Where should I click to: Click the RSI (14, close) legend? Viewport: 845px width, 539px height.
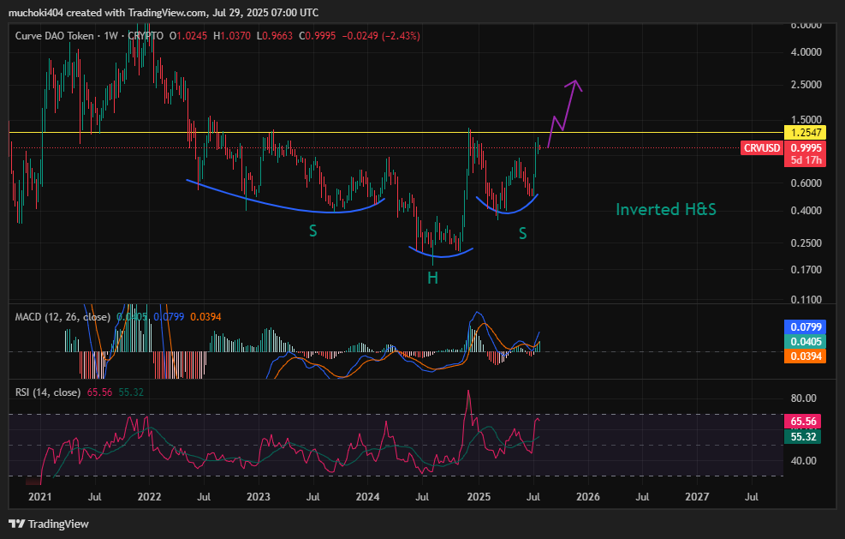point(48,392)
